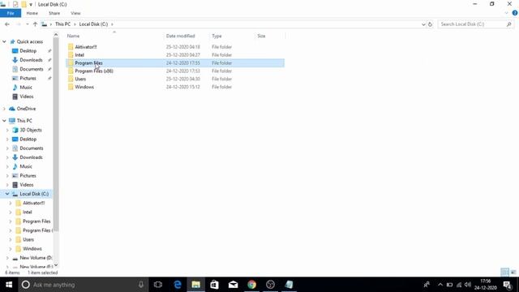
Task: Click the navigation pane scrollbar
Action: pos(56,134)
